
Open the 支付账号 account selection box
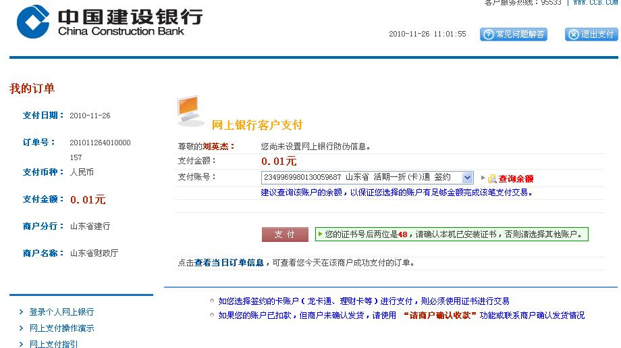click(361, 178)
